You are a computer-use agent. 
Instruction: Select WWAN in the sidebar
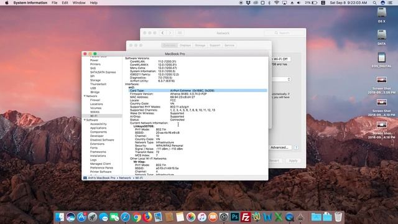[95, 112]
